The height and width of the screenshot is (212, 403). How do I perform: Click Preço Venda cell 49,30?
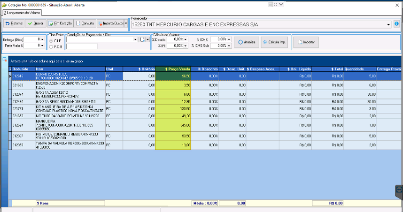173,116
